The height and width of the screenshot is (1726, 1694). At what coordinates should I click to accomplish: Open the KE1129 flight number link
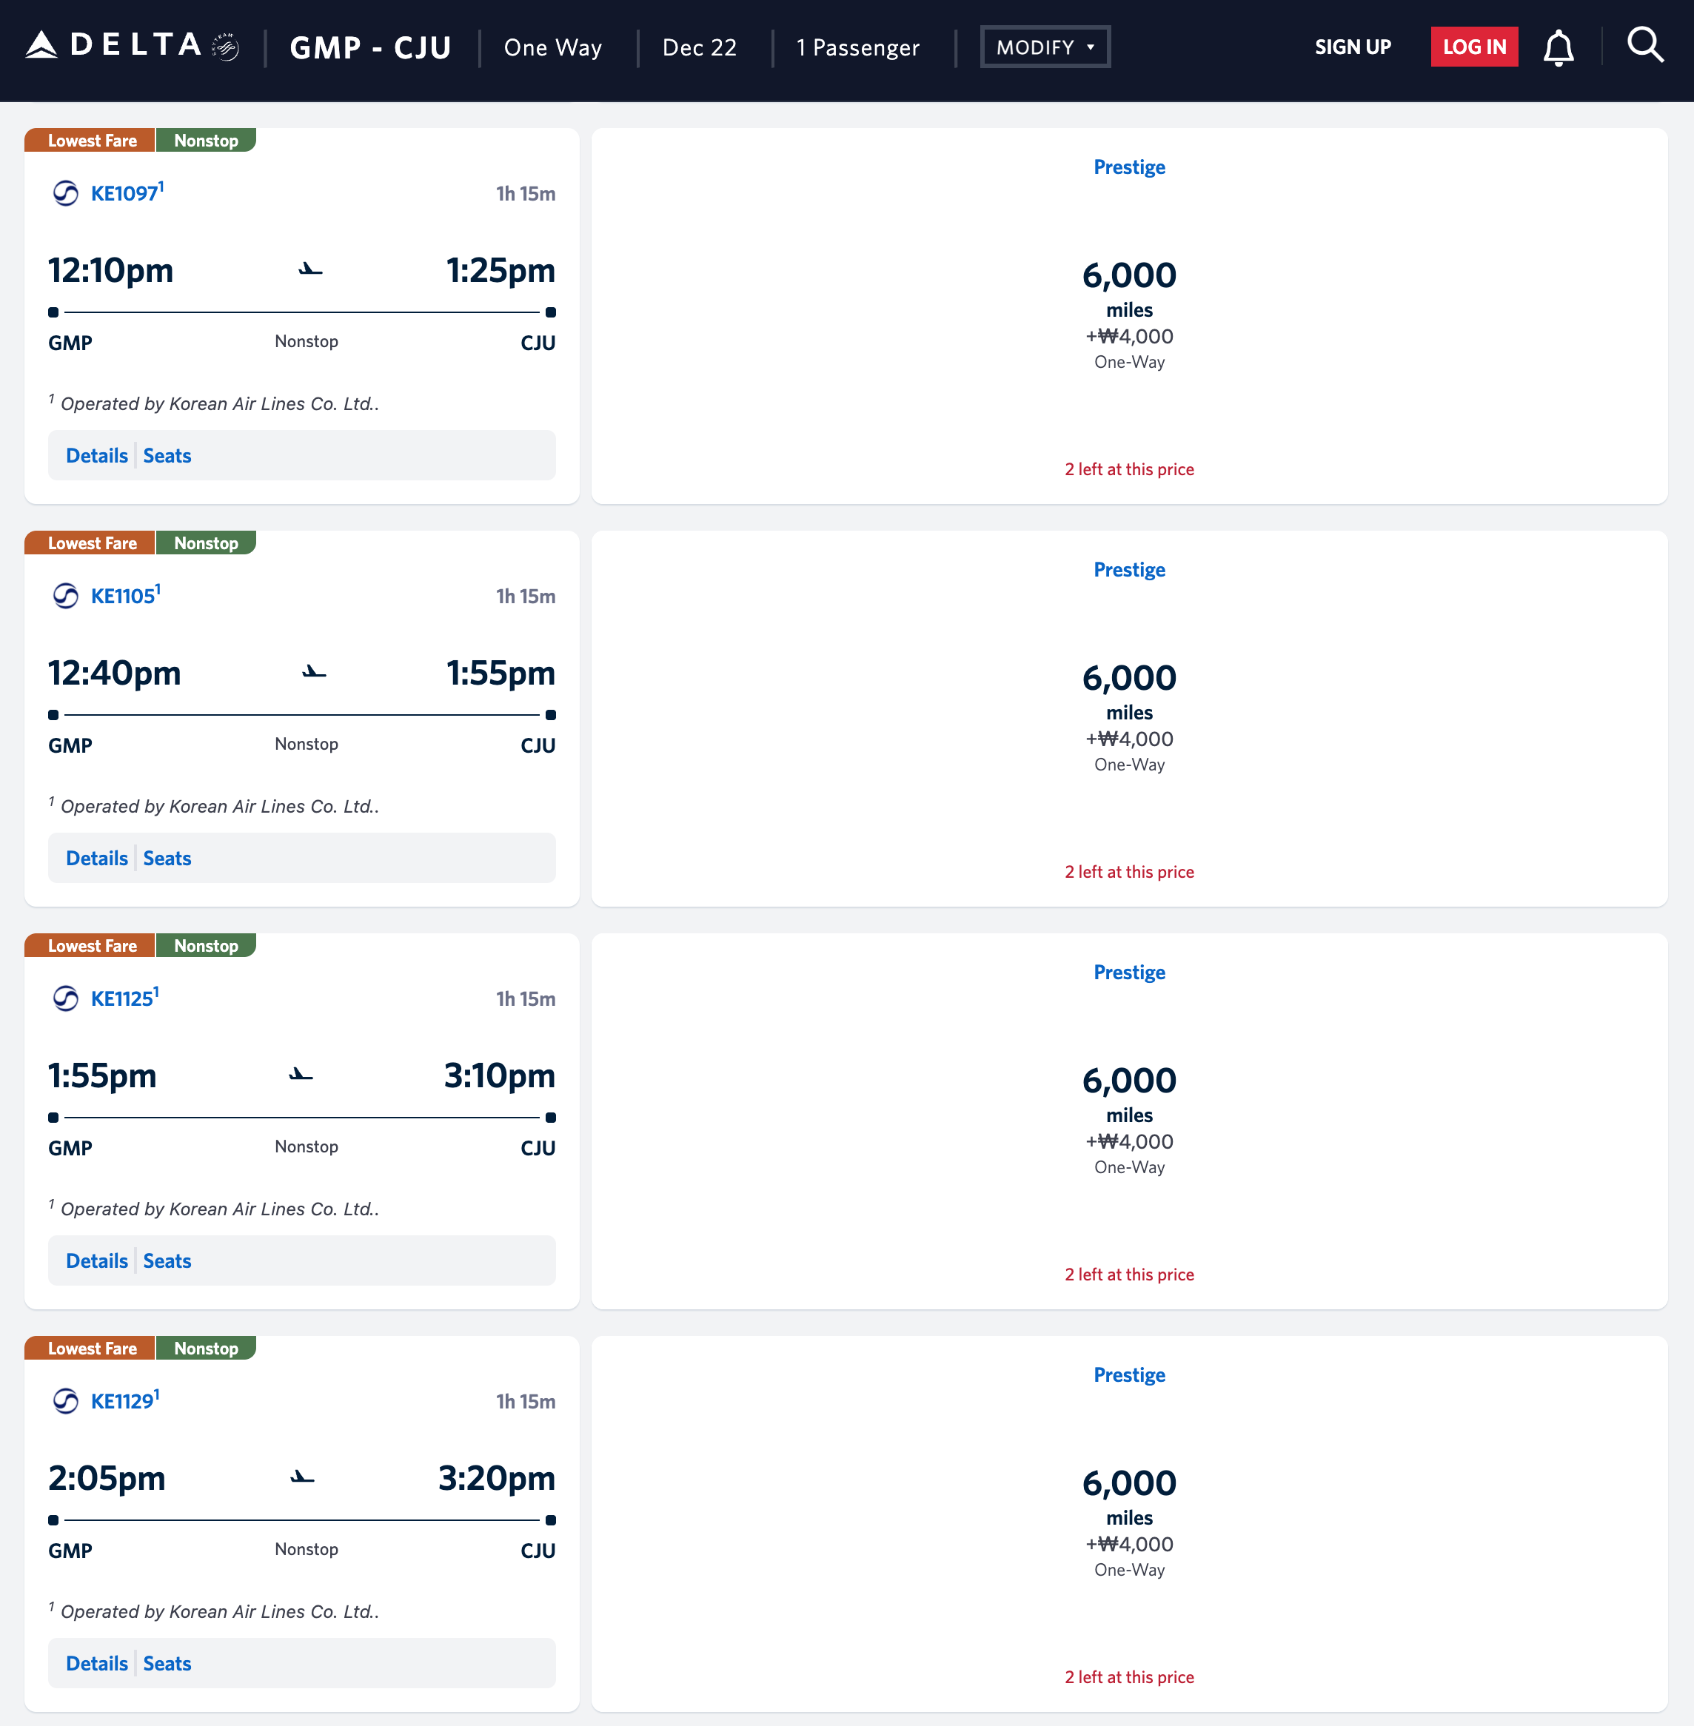(x=123, y=1401)
